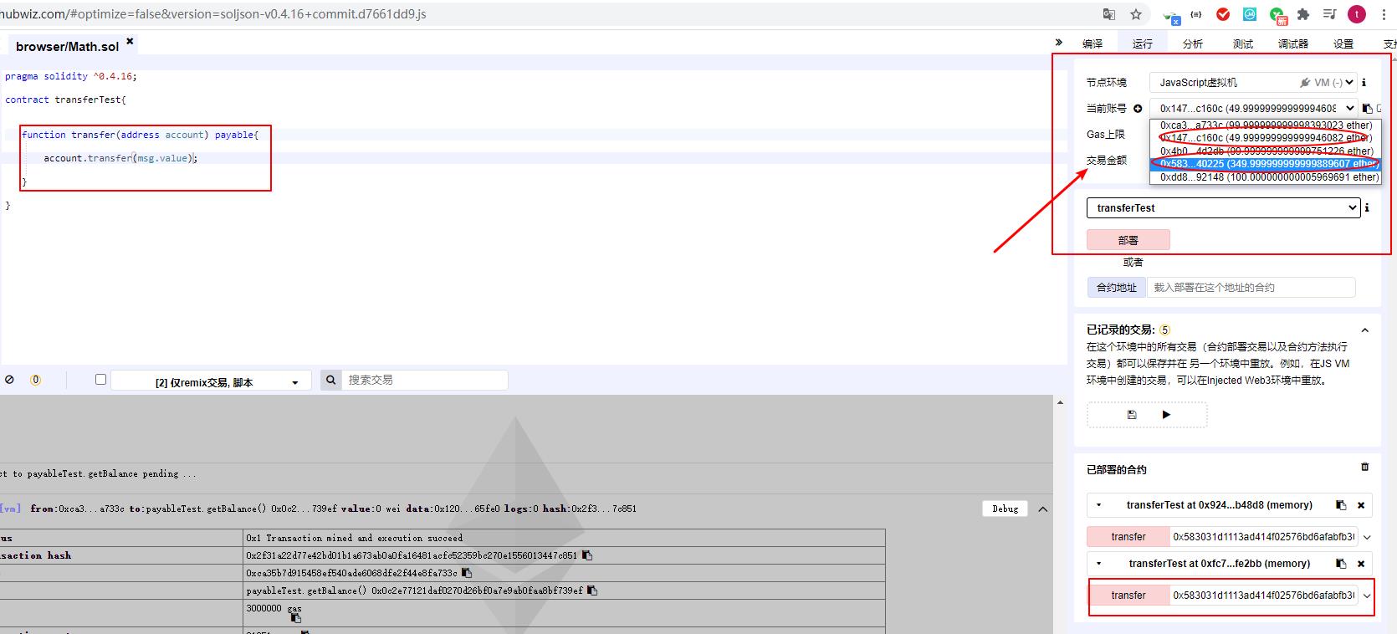Viewport: 1397px width, 634px height.
Task: Open the media playlist control icon
Action: pos(1328,14)
